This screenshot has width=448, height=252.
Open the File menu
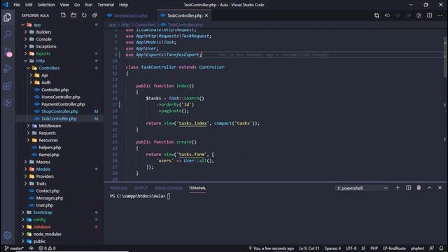click(x=17, y=5)
